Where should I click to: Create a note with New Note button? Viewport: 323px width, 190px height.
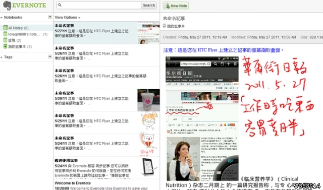(x=176, y=6)
